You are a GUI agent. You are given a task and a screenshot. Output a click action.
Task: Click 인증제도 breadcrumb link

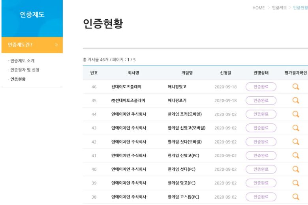point(279,7)
